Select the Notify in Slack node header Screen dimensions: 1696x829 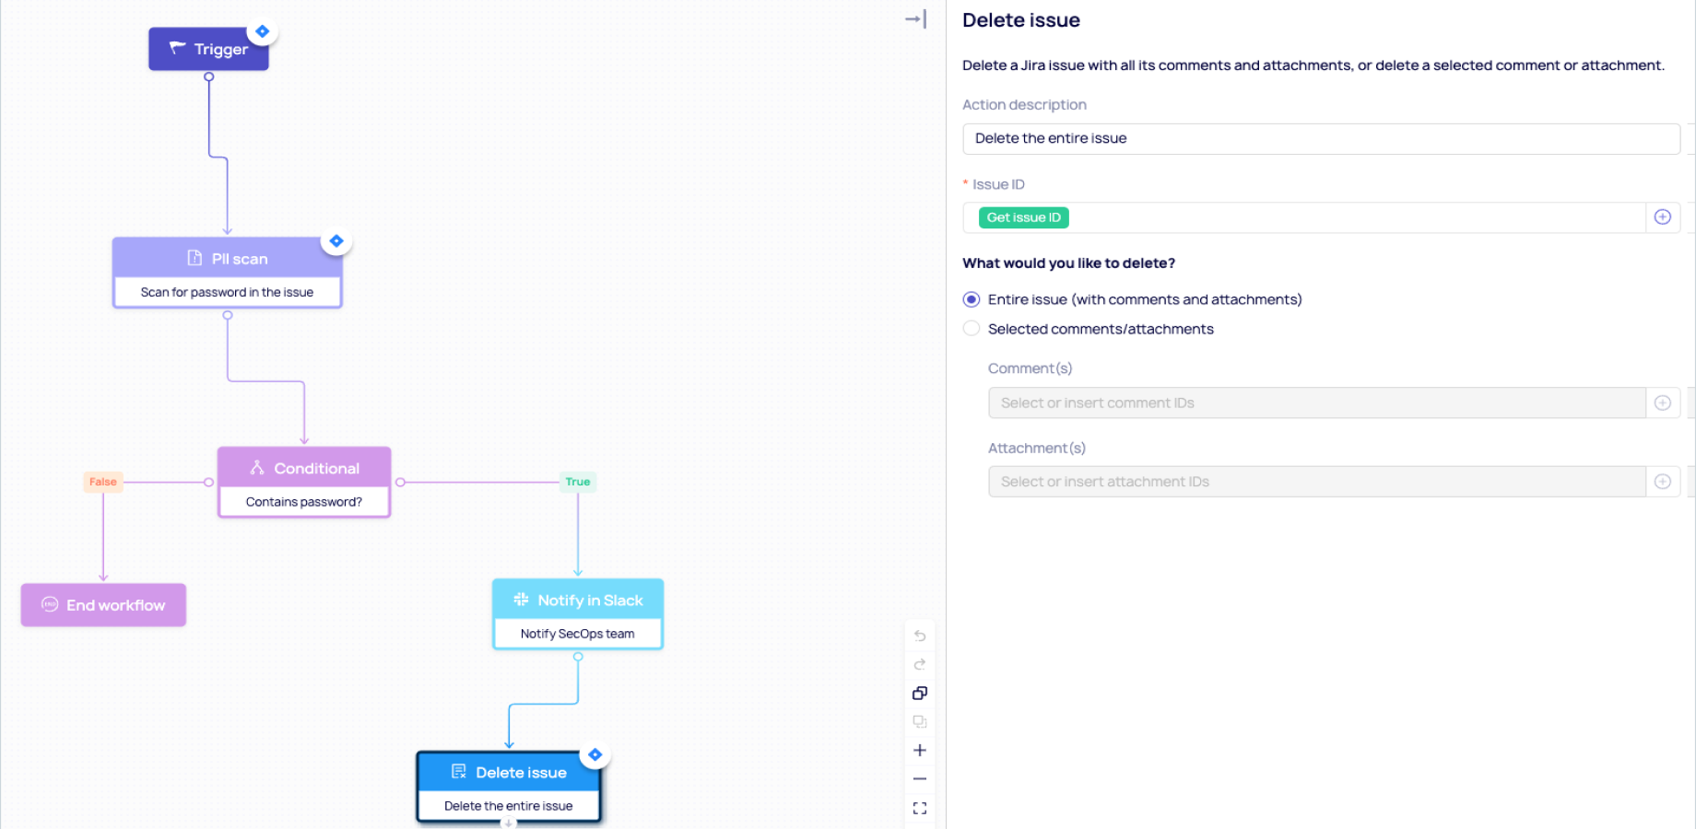578,600
